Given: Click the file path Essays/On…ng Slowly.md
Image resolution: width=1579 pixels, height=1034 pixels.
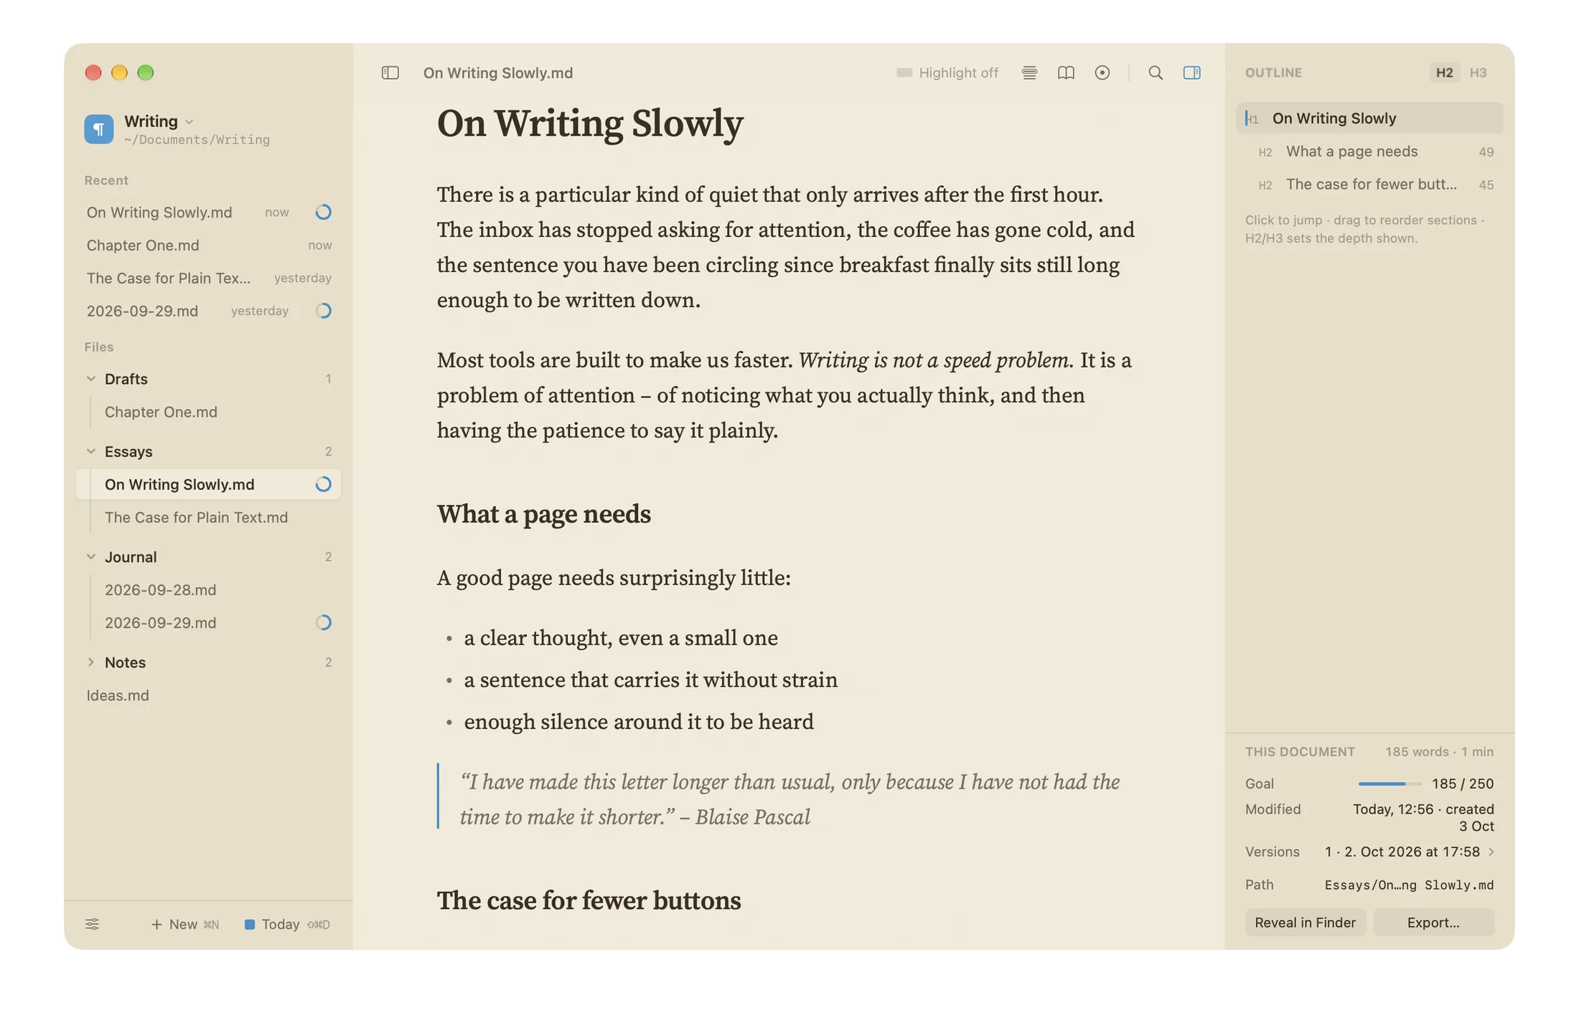Looking at the screenshot, I should click(x=1409, y=885).
